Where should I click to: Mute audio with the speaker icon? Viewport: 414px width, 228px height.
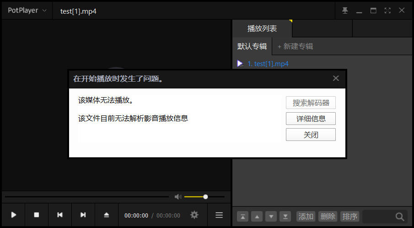pos(178,197)
